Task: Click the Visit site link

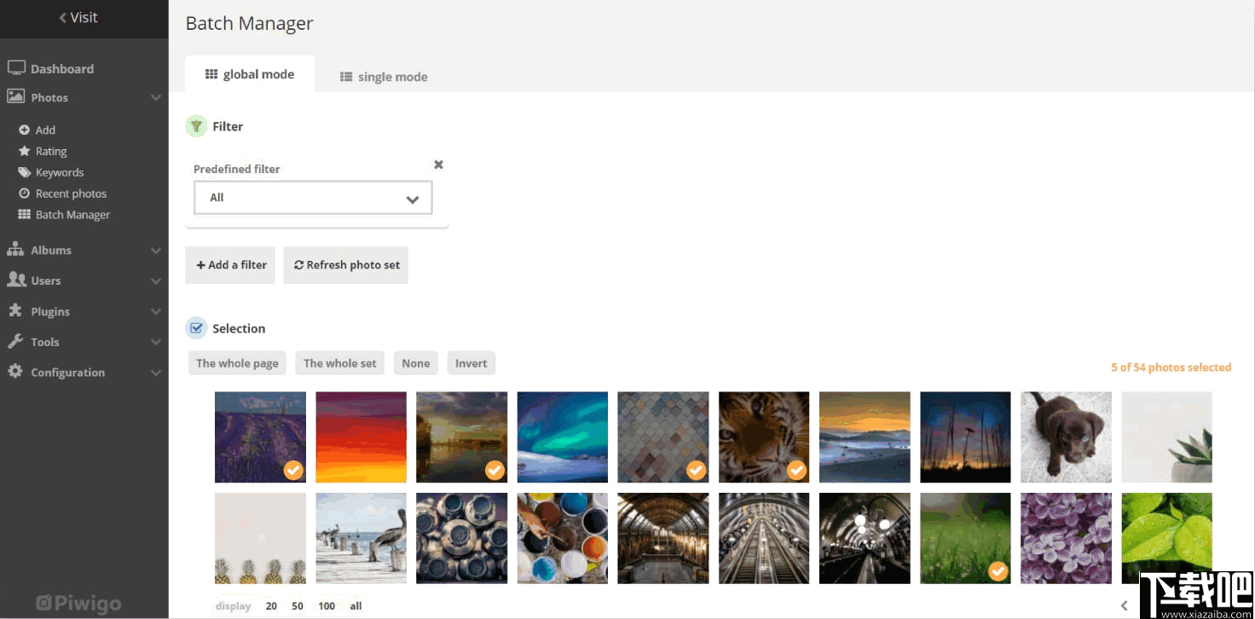Action: pos(78,17)
